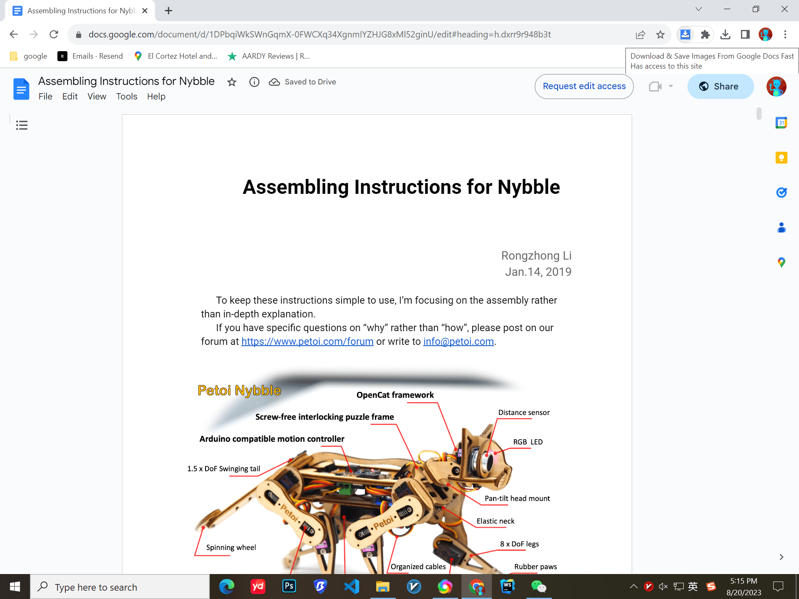Viewport: 799px width, 599px height.
Task: Open File Explorer from taskbar
Action: [x=383, y=587]
